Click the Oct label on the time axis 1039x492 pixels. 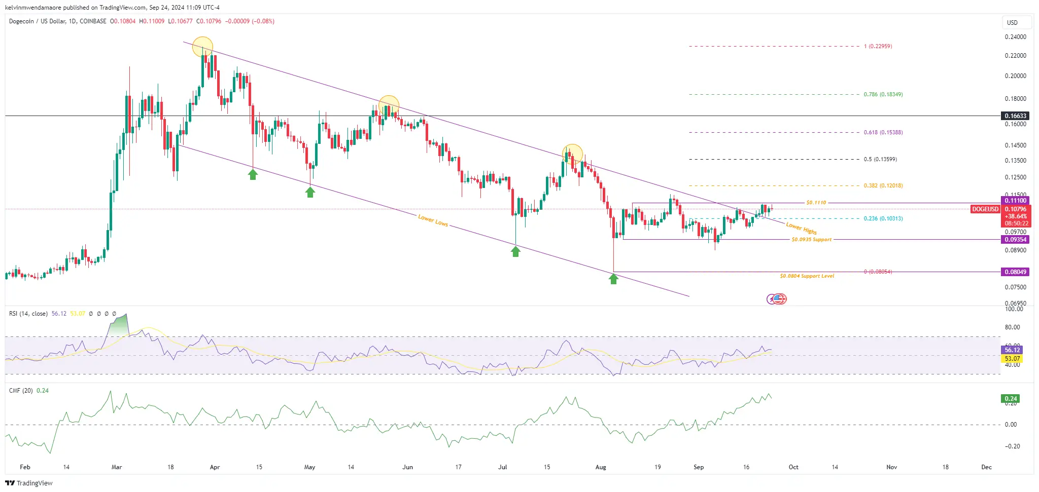point(793,467)
